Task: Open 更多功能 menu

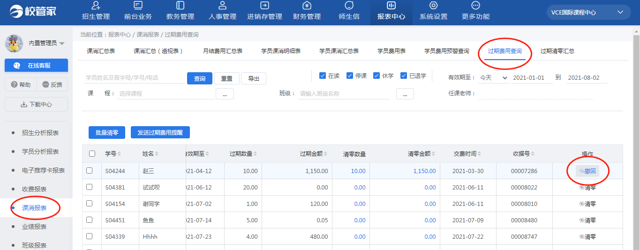Action: coord(475,11)
